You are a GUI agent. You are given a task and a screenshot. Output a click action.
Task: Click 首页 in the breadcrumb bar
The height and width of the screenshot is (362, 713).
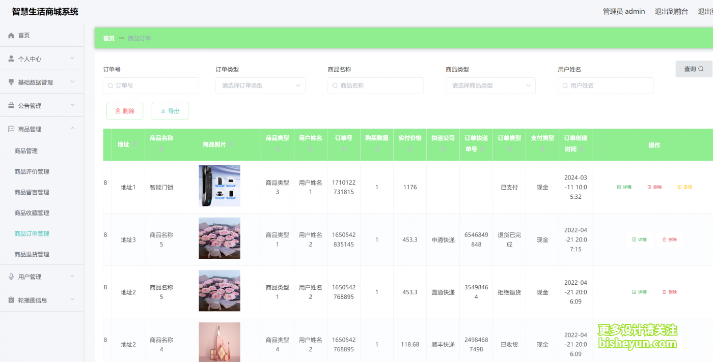(108, 38)
